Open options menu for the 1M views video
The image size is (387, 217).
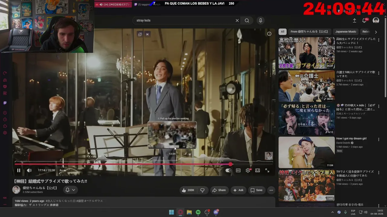379,40
